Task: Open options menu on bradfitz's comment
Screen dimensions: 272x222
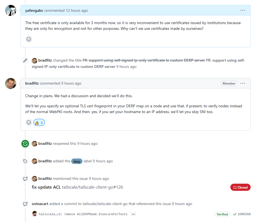Action: point(242,83)
